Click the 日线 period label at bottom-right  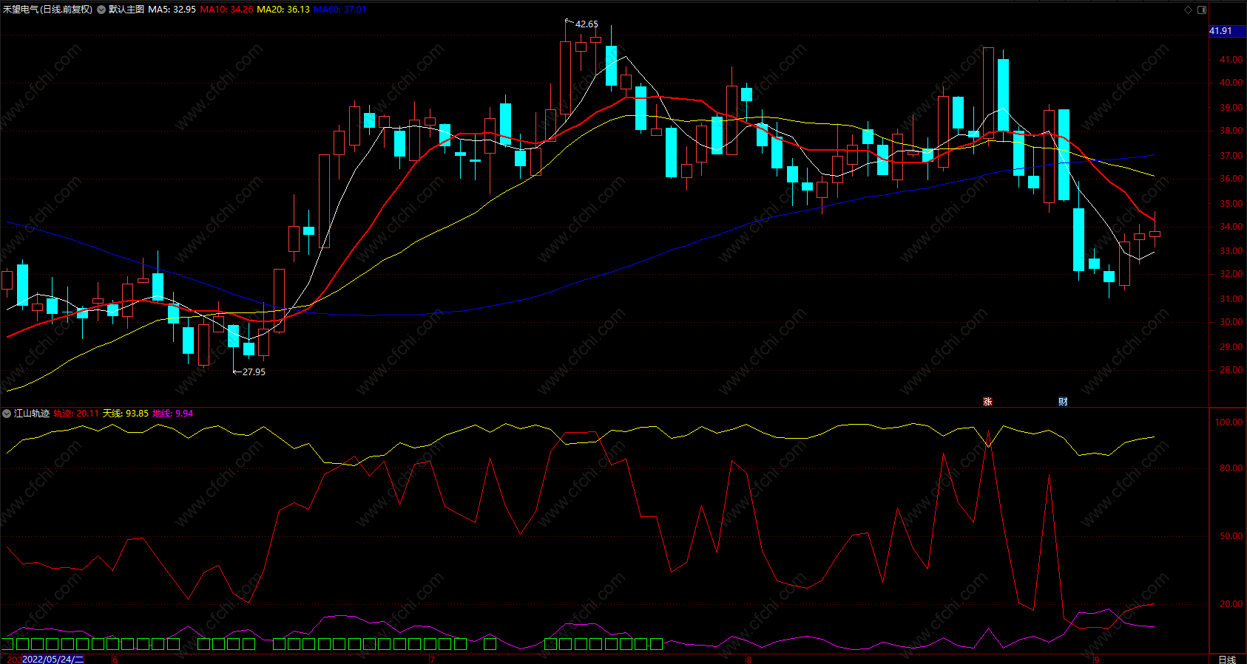pos(1227,660)
